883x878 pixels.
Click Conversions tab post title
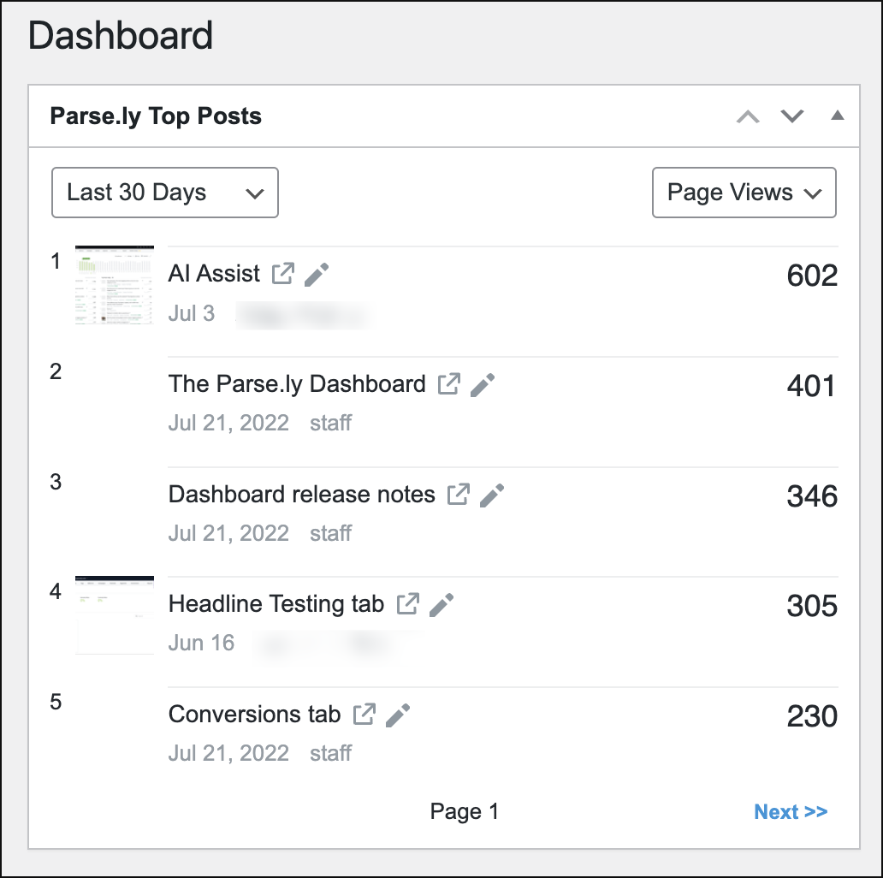coord(254,715)
